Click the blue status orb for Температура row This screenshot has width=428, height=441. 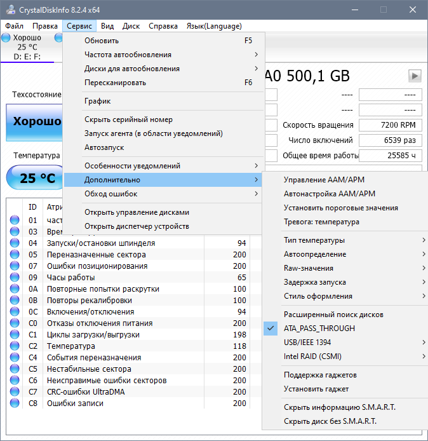click(x=15, y=346)
